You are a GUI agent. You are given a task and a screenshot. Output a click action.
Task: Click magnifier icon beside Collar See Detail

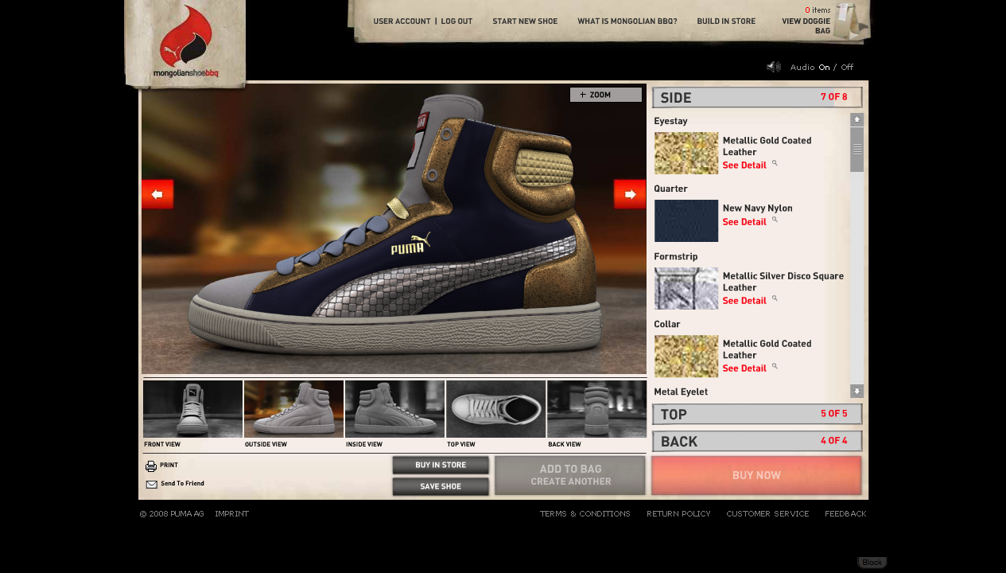[x=775, y=366]
